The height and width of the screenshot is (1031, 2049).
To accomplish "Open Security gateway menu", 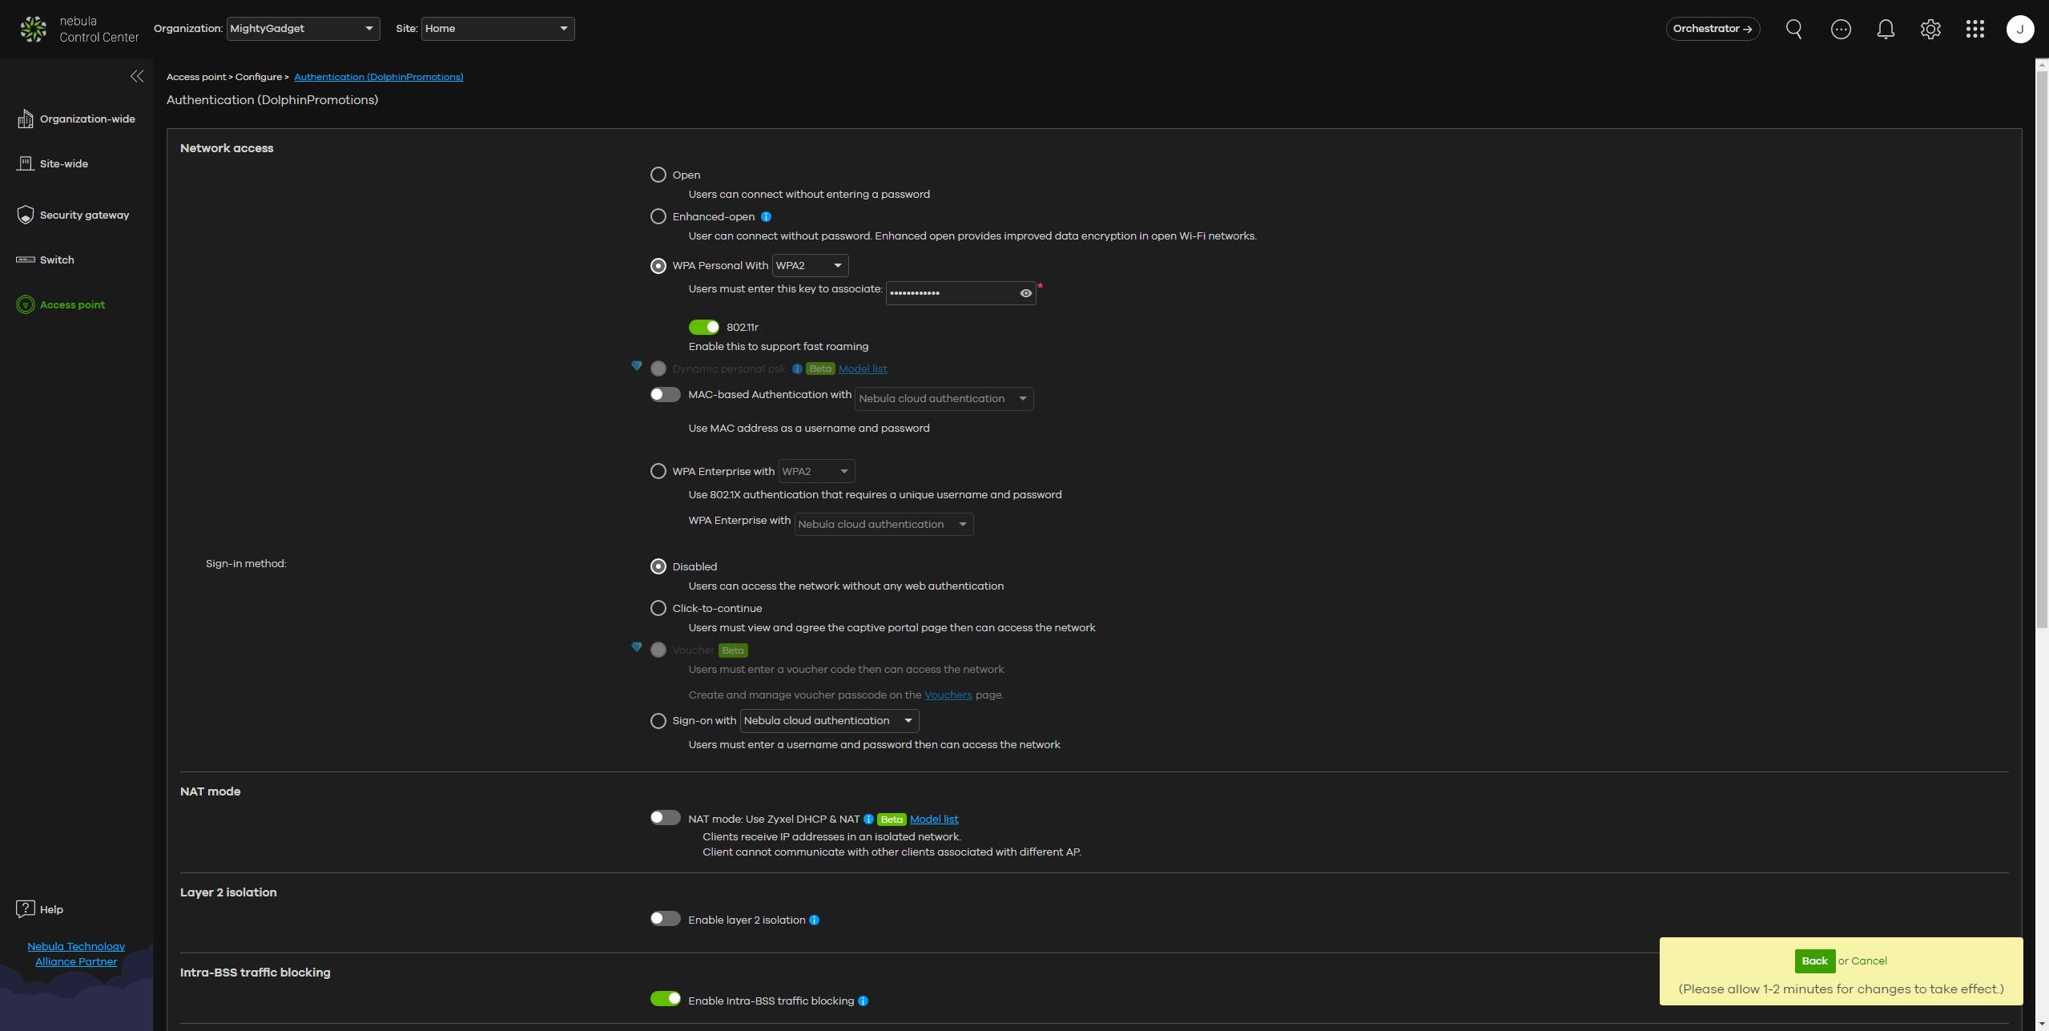I will point(84,215).
